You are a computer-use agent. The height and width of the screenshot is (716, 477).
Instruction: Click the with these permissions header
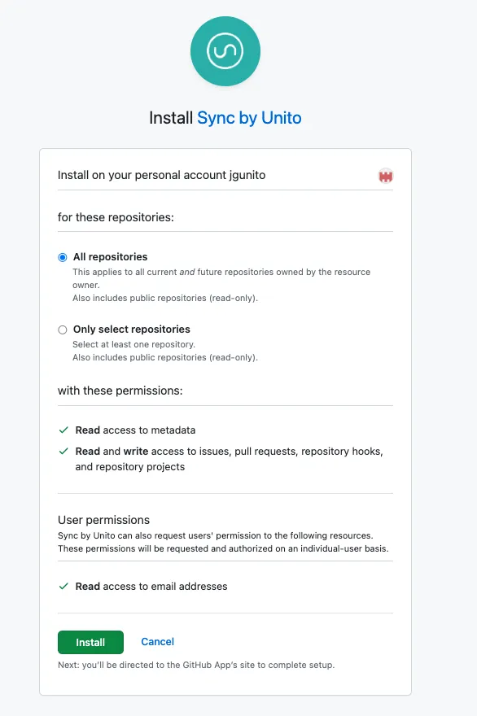[118, 391]
